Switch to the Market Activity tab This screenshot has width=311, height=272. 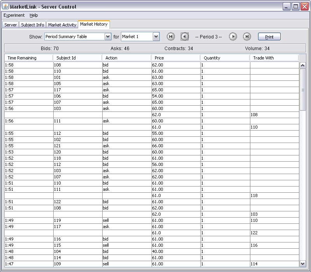(62, 25)
